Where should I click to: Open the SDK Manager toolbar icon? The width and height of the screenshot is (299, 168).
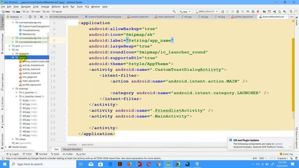coord(285,12)
